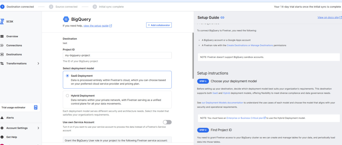Click external icon next to setup guide link

[111, 26]
